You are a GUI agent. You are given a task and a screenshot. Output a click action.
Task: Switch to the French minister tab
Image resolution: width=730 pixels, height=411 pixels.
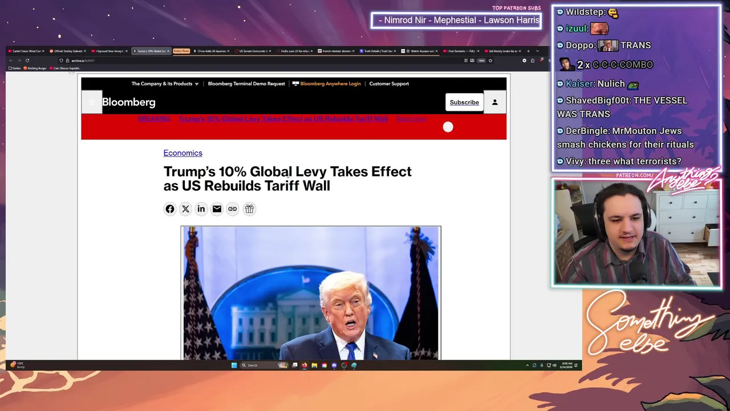point(336,51)
